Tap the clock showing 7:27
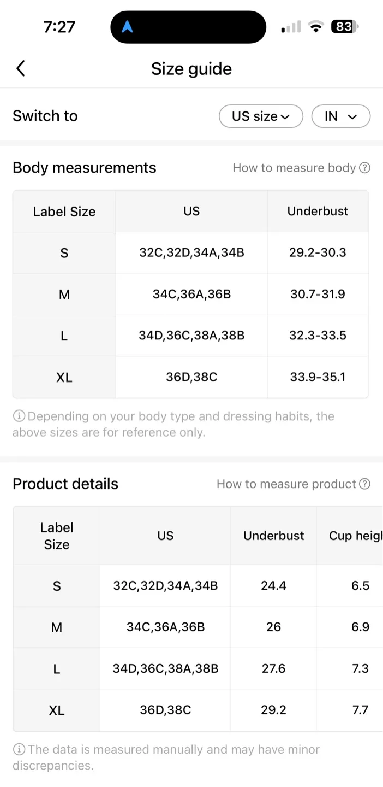The image size is (383, 787). (x=59, y=26)
